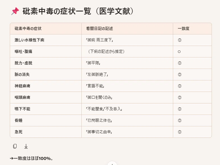This screenshot has width=220, height=165.
Task: Copy the table using the copy icon
Action: [15, 146]
